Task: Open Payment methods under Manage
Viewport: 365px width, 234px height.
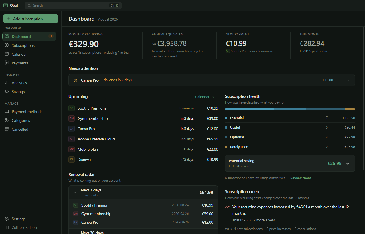Action: [29, 111]
